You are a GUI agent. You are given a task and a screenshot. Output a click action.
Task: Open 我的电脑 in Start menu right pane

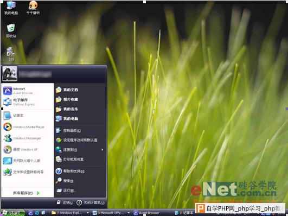tap(80, 118)
